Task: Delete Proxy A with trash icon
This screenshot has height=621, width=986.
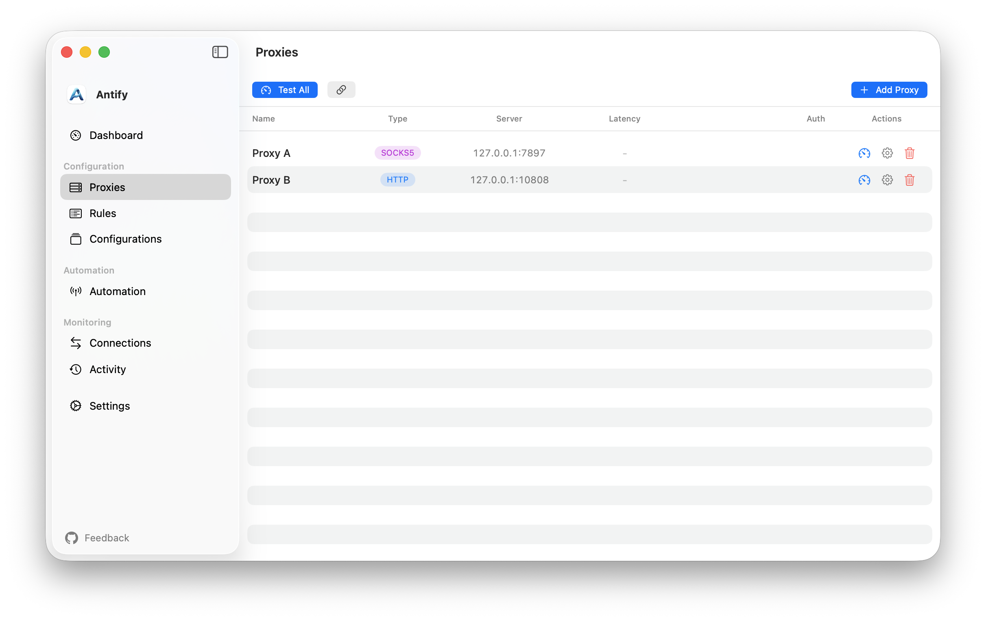Action: pos(910,153)
